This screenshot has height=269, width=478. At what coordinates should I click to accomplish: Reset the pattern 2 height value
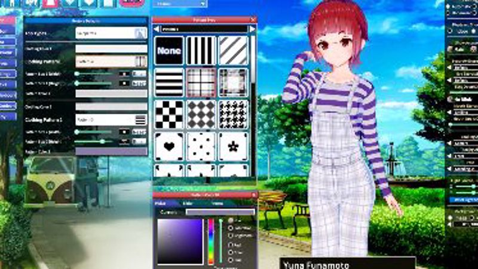[x=139, y=142]
